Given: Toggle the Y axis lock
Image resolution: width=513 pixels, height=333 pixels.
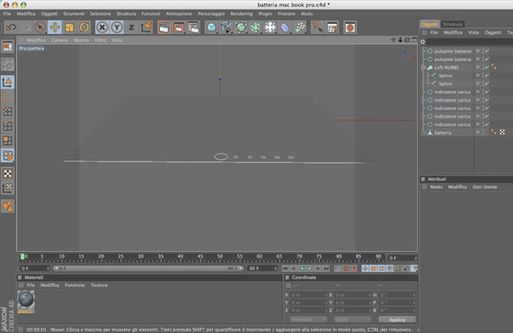Looking at the screenshot, I should [117, 27].
